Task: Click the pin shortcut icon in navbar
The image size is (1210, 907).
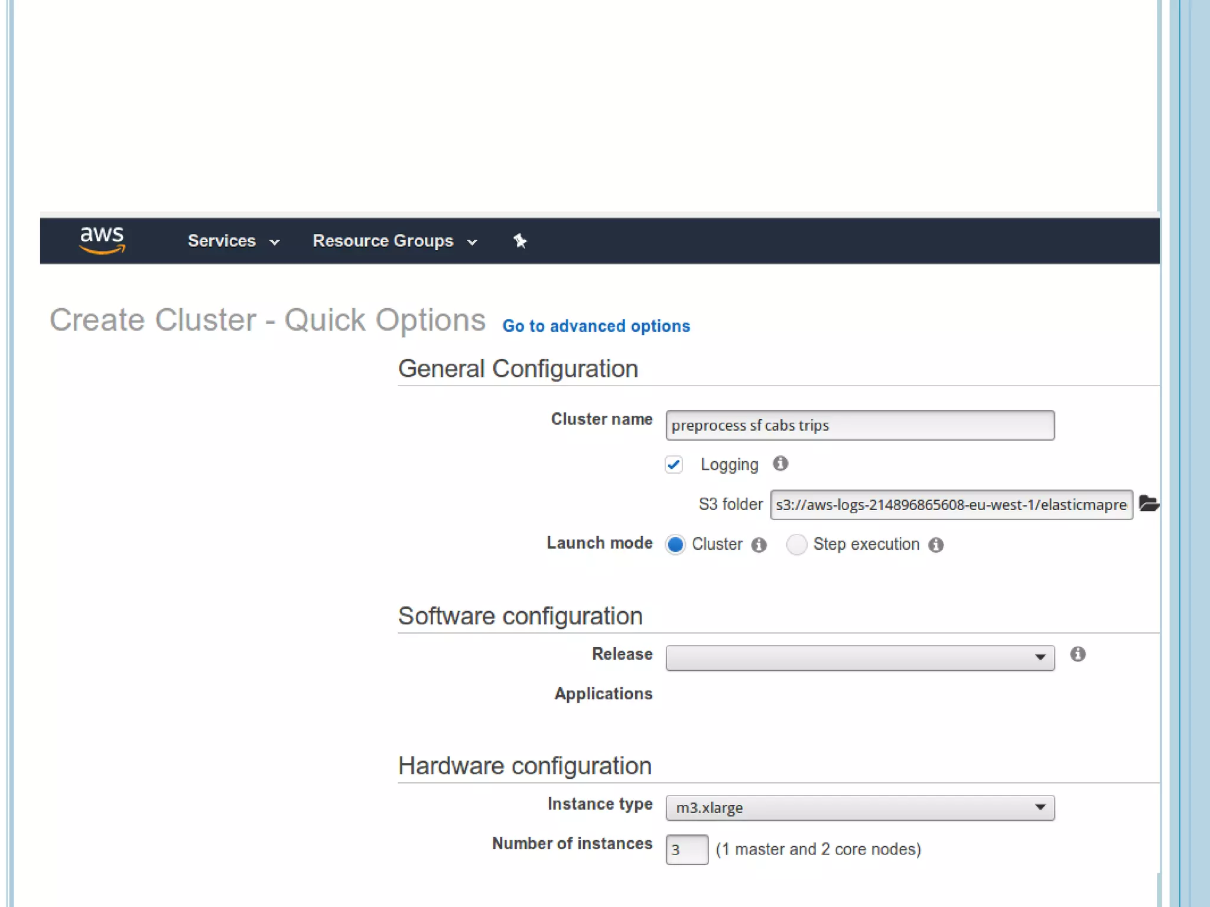Action: click(520, 241)
